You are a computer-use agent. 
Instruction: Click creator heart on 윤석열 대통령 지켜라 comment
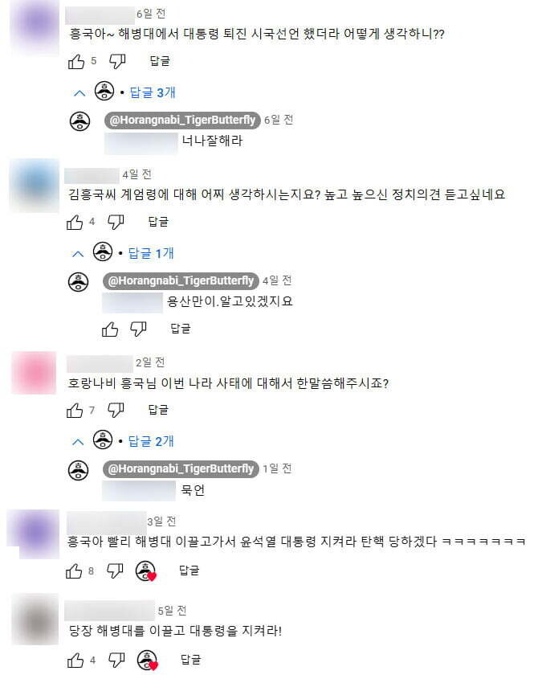[x=146, y=571]
